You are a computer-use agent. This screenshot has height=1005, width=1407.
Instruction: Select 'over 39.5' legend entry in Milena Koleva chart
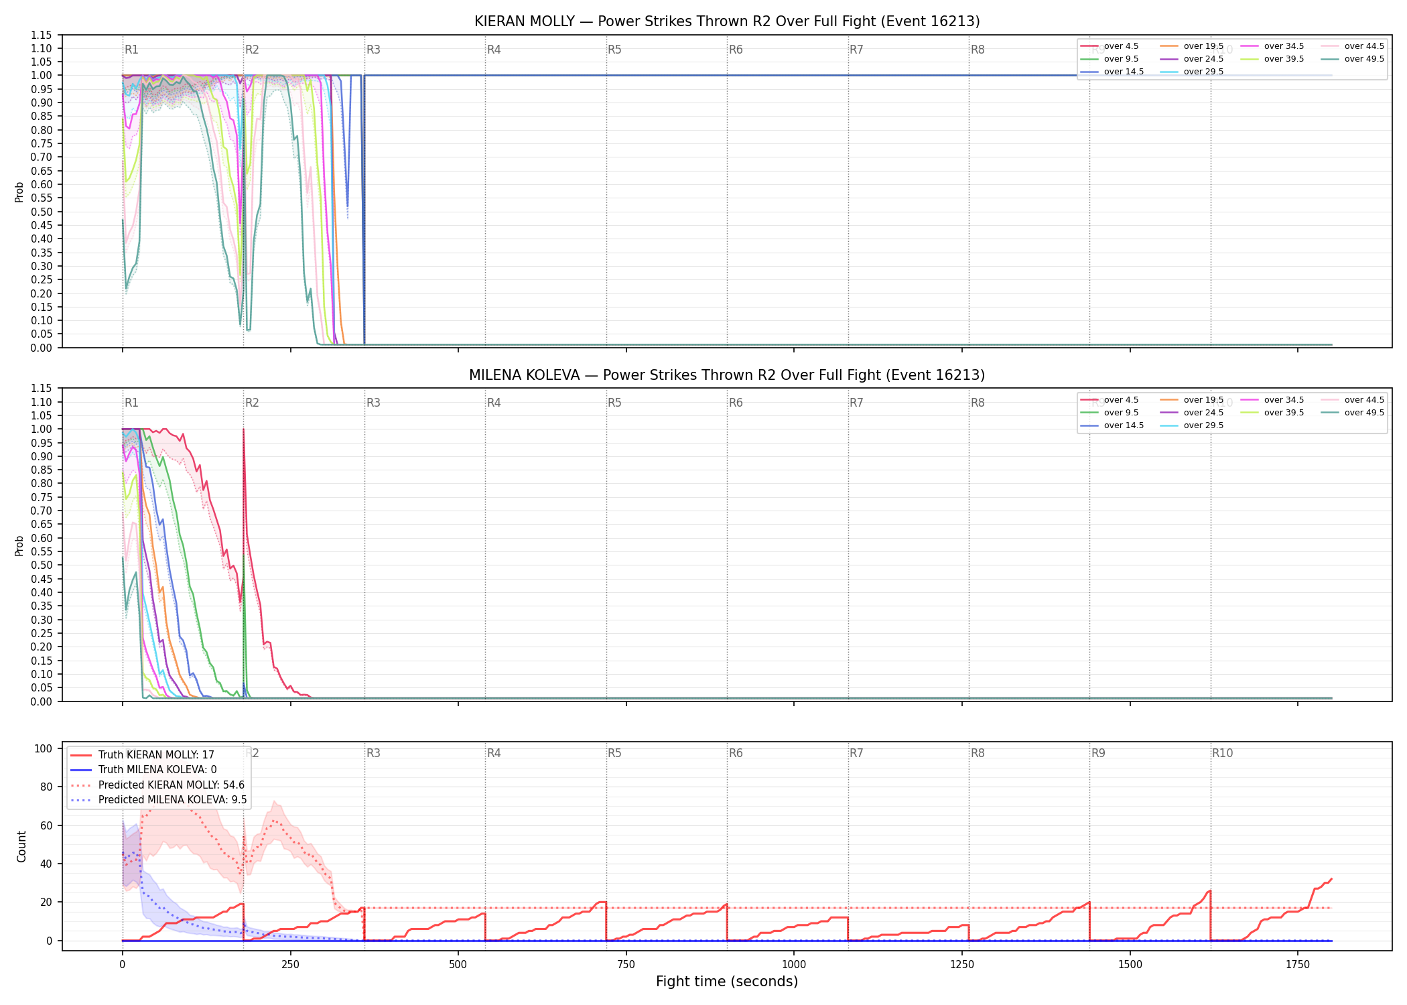click(x=1272, y=413)
